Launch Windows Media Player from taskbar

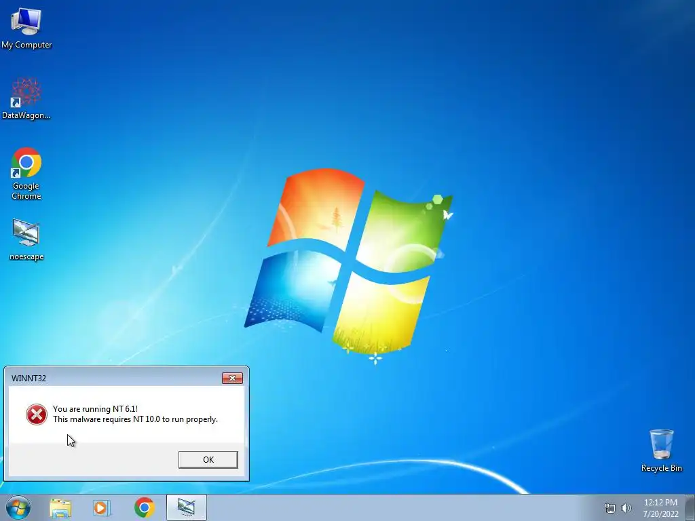[x=102, y=508]
